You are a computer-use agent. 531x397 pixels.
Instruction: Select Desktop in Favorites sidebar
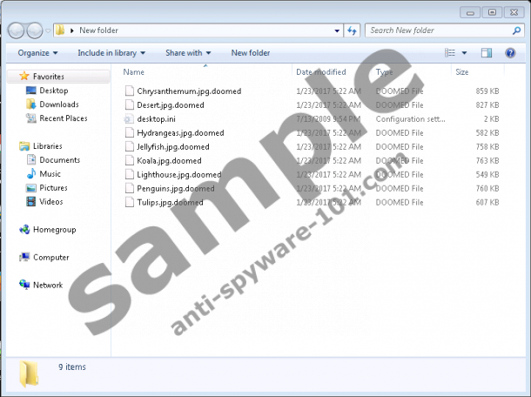click(53, 91)
